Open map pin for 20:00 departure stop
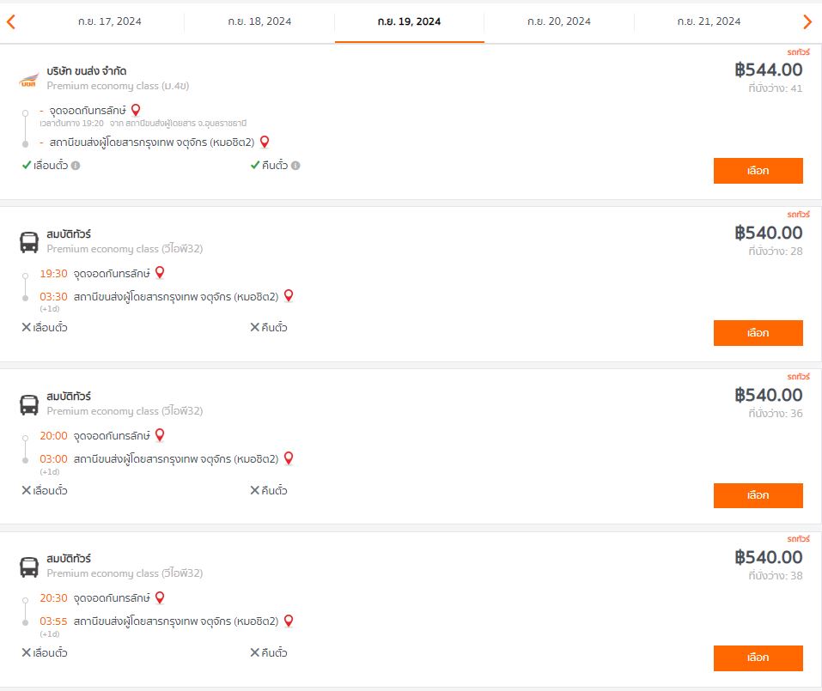Screen dimensions: 822x691 click(x=160, y=435)
